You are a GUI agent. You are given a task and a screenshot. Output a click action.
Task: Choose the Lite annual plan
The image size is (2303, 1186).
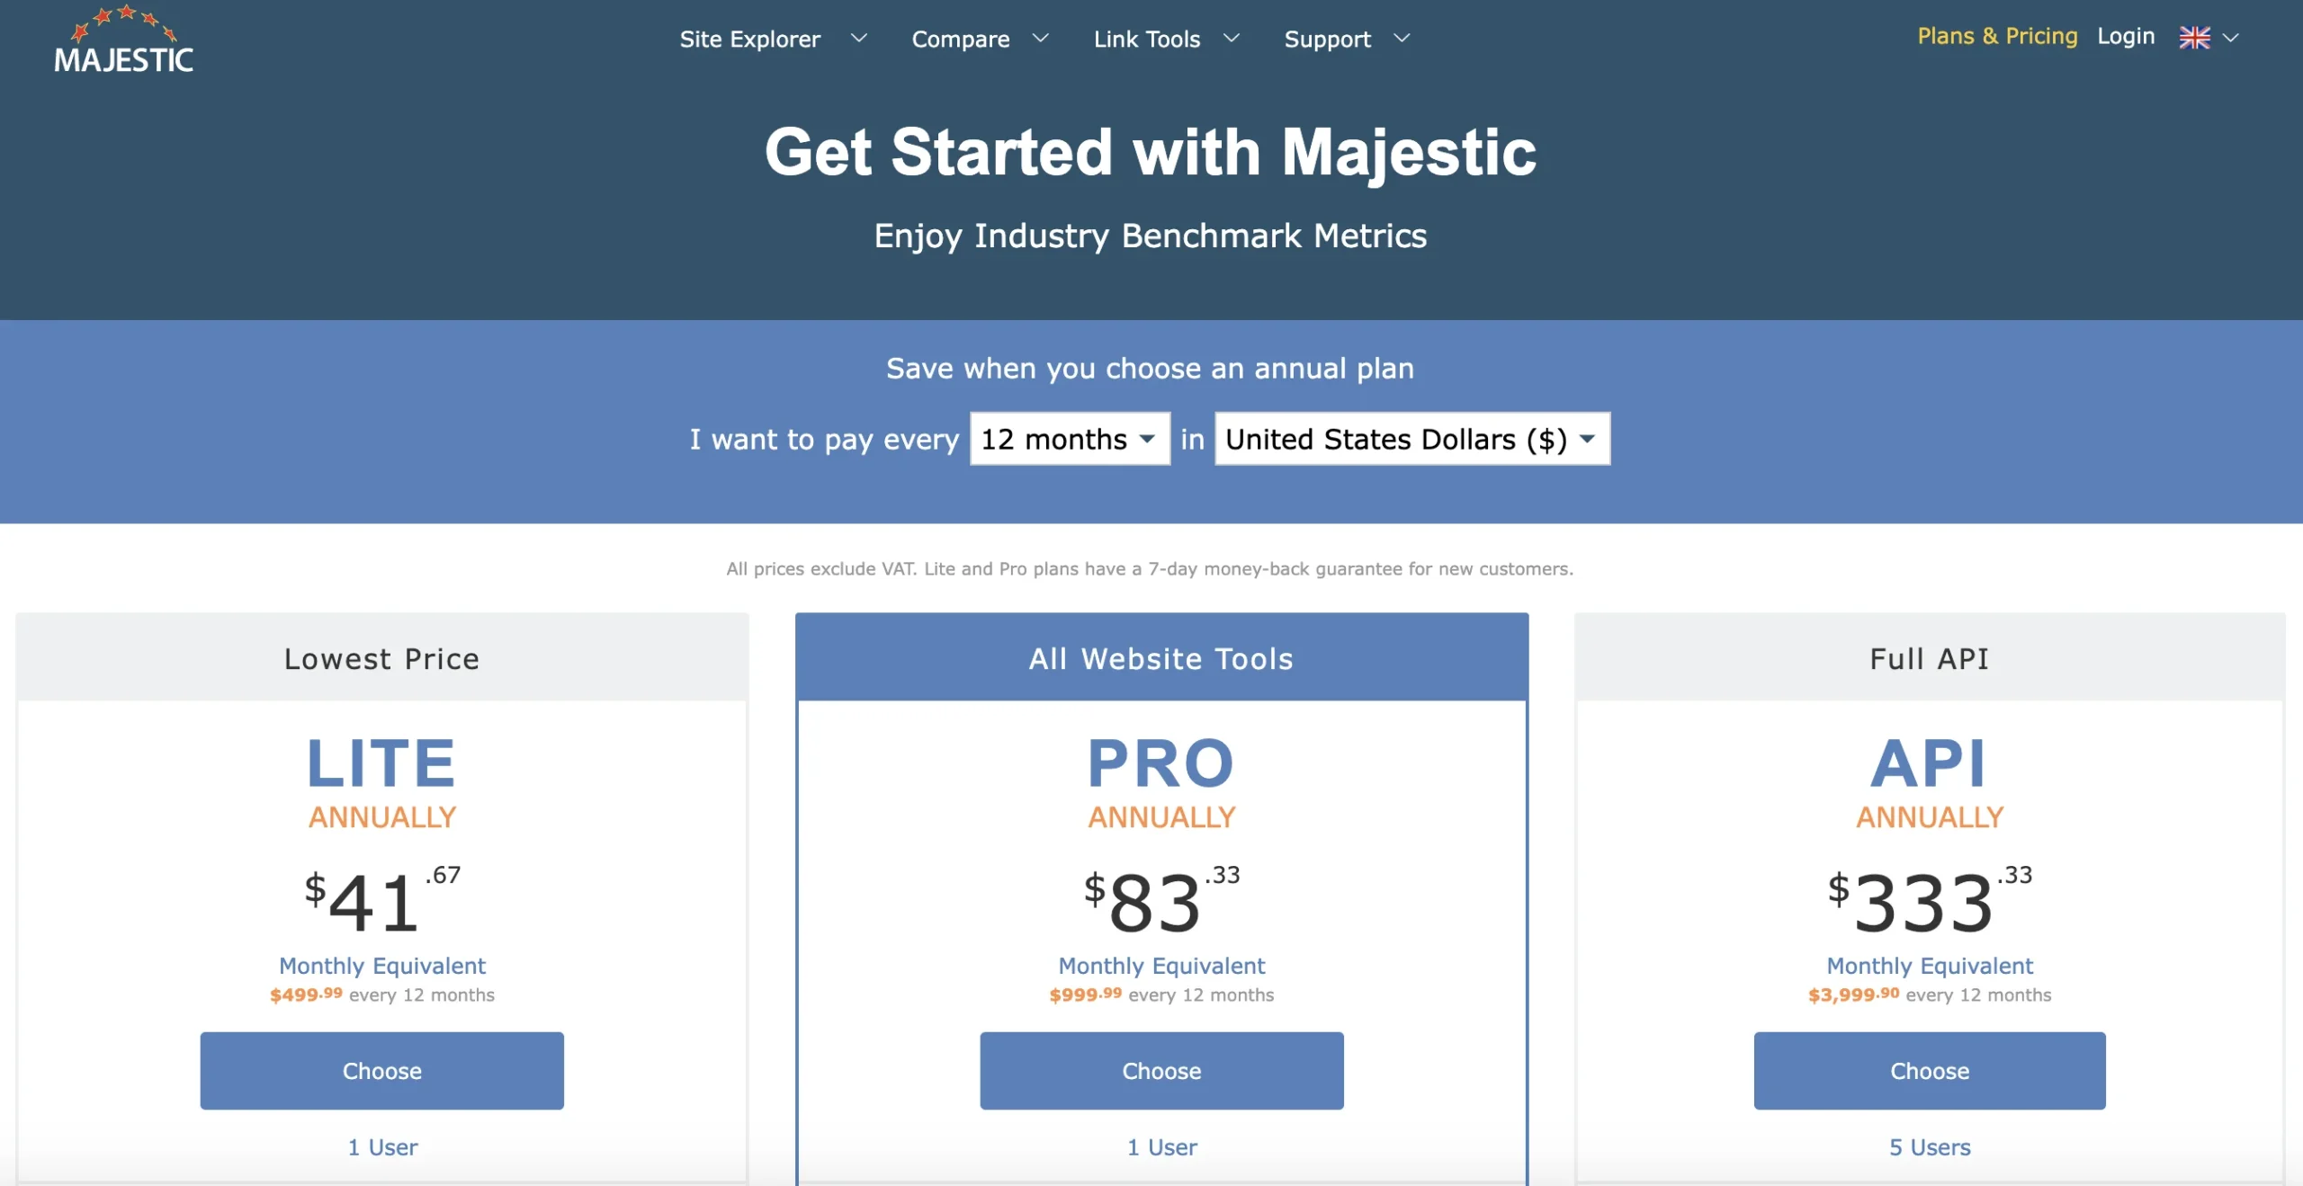click(x=381, y=1071)
